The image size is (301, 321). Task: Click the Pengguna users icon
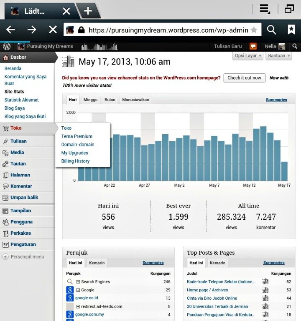point(5,222)
